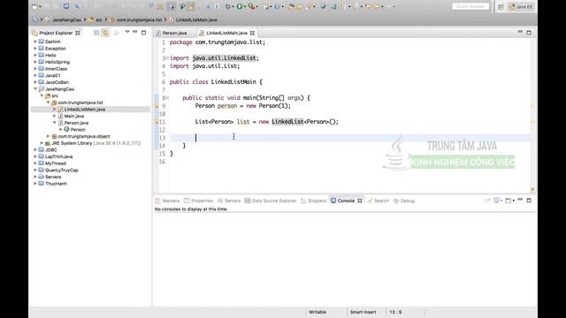
Task: Minimize the Project Explorer panel
Action: [x=135, y=32]
